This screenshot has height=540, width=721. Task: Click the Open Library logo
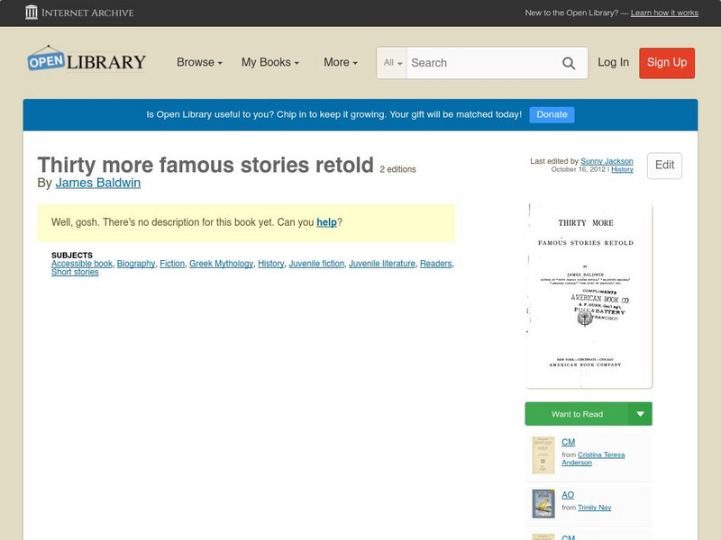(87, 60)
